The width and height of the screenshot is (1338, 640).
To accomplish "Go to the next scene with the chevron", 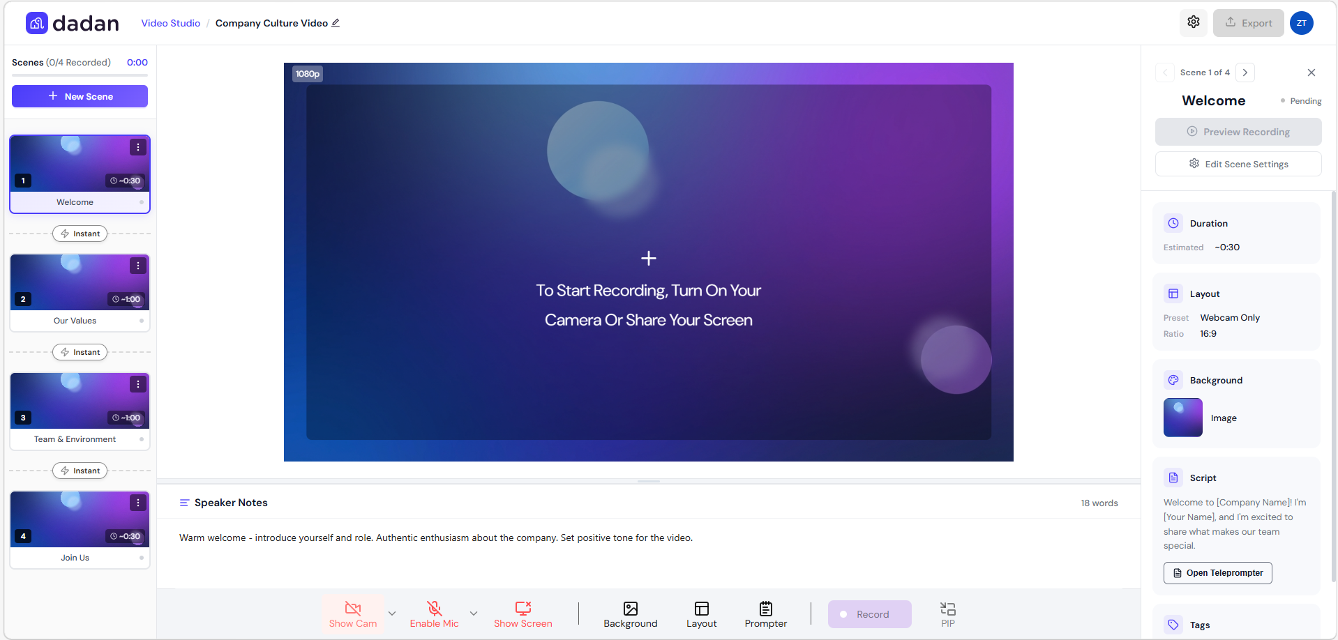I will point(1245,73).
